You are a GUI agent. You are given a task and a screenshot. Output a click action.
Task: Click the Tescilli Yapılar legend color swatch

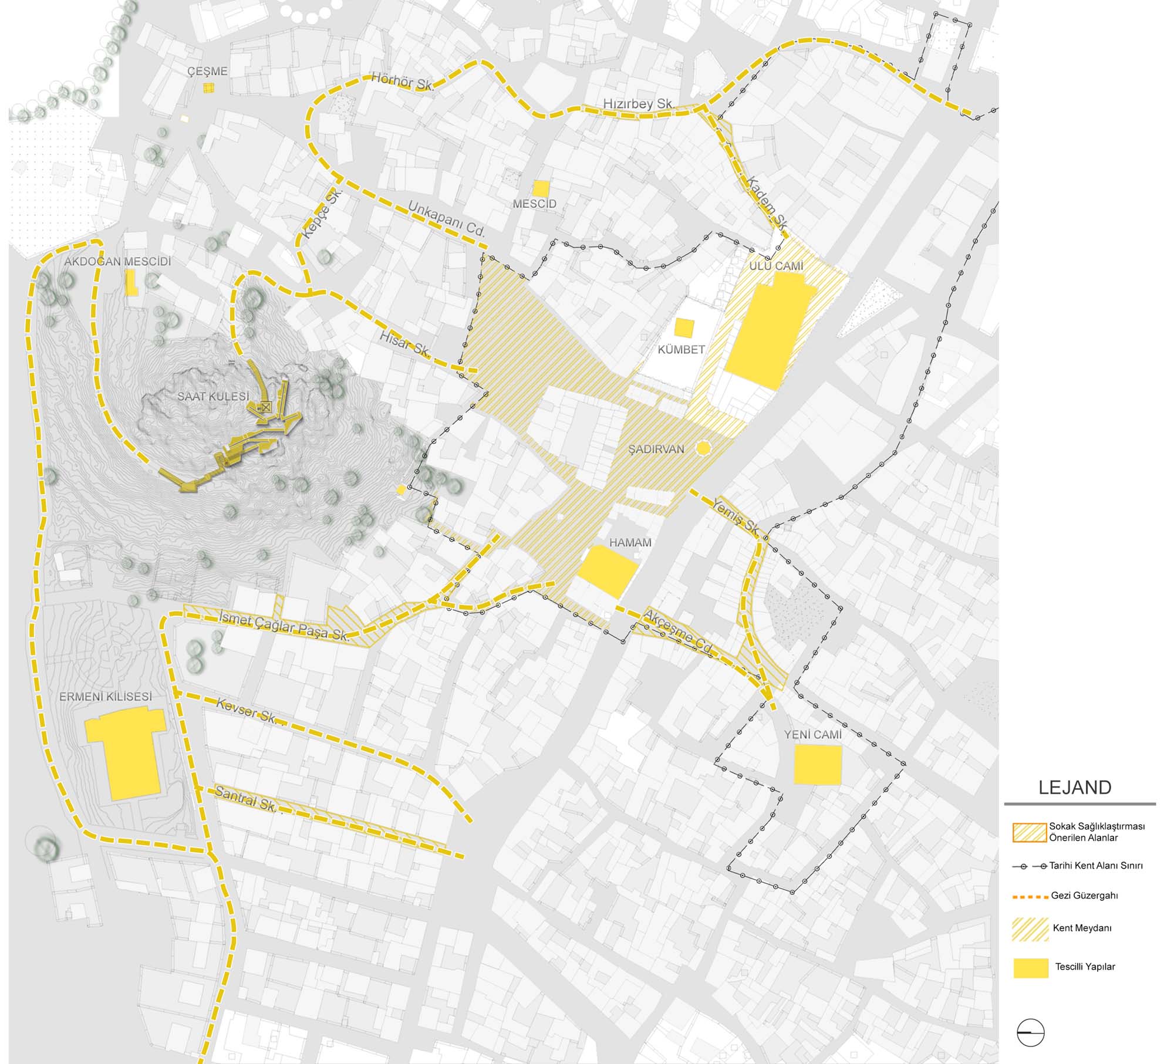1031,968
